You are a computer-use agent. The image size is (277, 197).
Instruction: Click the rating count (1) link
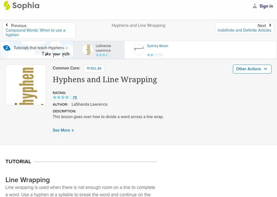75,97
